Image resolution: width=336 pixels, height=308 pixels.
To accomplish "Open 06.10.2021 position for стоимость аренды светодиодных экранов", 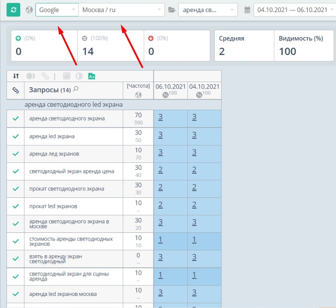I will pos(161,240).
